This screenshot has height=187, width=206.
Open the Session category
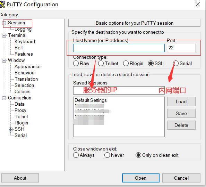[x=16, y=23]
